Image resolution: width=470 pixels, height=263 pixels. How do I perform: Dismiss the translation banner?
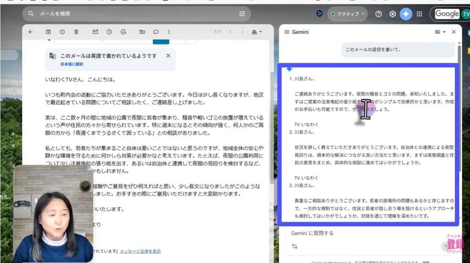point(168,56)
